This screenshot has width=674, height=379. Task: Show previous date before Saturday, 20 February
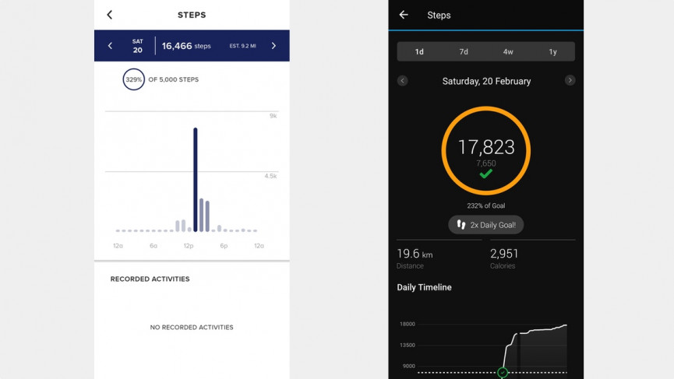pos(402,81)
